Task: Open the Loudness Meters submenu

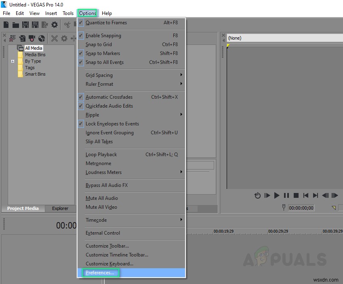Action: pyautogui.click(x=131, y=172)
